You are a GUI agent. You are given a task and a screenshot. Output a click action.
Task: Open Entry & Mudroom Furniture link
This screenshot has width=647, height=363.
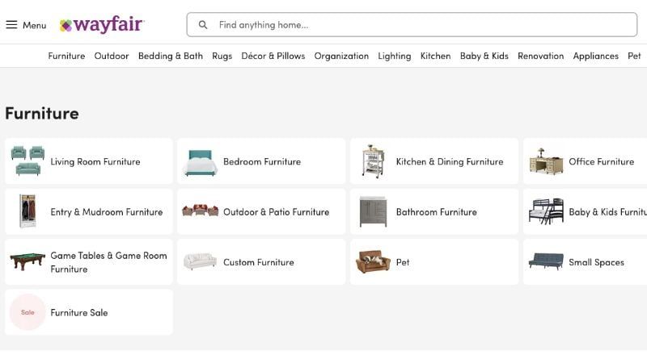click(x=107, y=212)
